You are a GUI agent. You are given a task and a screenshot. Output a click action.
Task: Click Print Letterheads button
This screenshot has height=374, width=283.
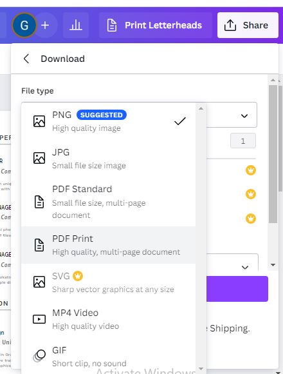tap(155, 25)
